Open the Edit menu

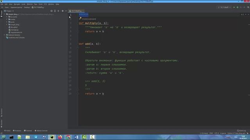[x=6, y=4]
